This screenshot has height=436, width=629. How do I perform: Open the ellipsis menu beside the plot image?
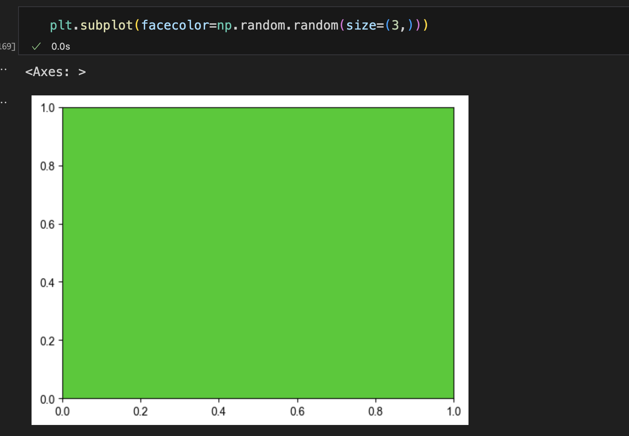coord(4,102)
